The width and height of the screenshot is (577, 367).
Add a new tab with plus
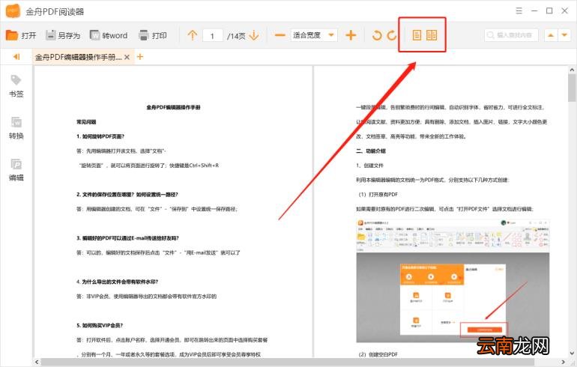[140, 57]
